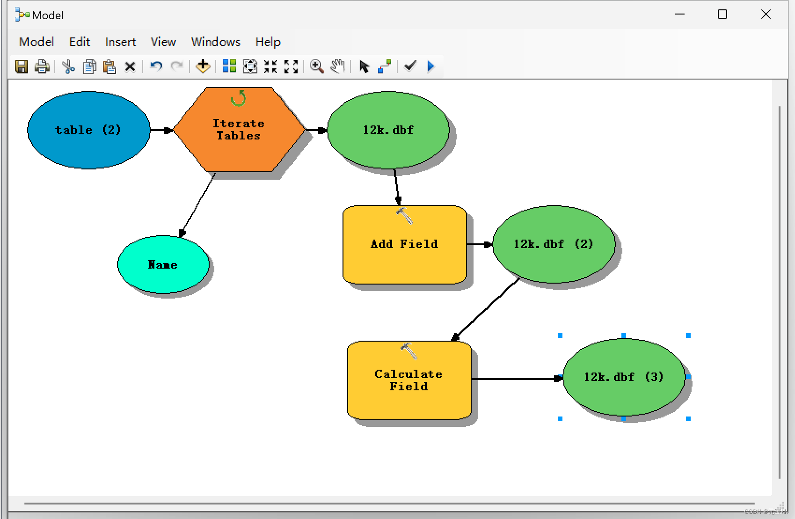Image resolution: width=795 pixels, height=519 pixels.
Task: Open the Edit menu
Action: coord(80,42)
